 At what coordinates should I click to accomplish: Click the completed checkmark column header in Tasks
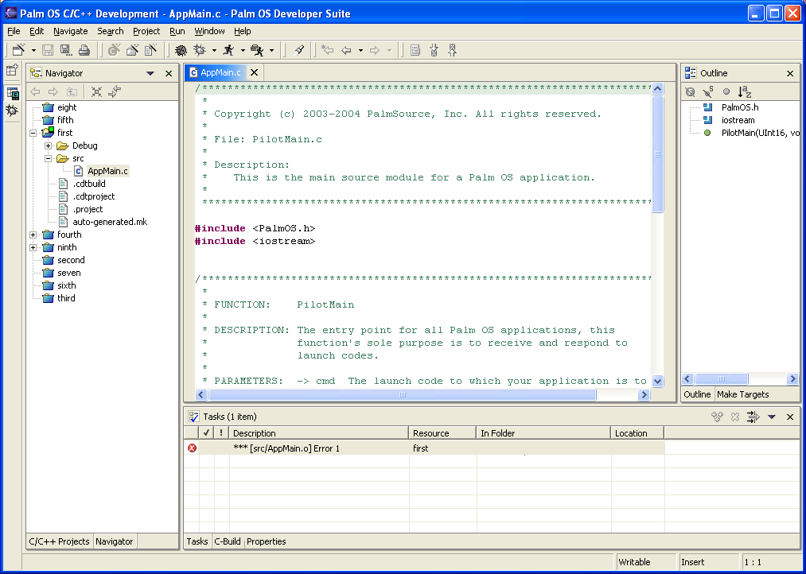(x=207, y=433)
